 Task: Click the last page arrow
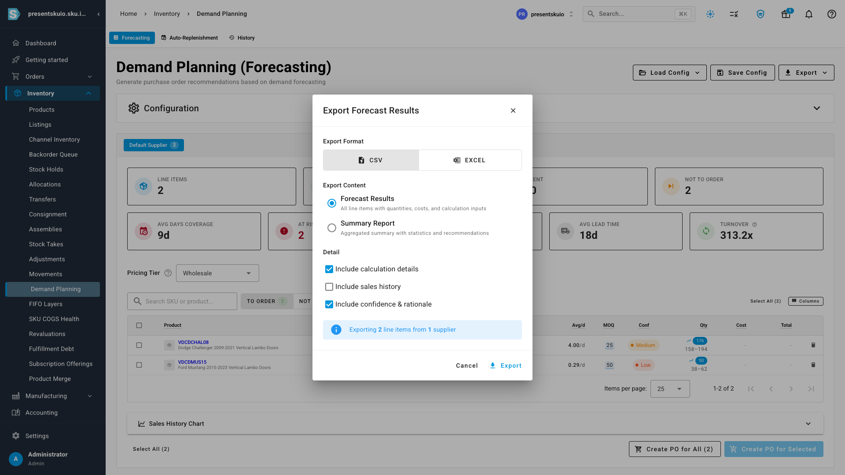tap(811, 389)
